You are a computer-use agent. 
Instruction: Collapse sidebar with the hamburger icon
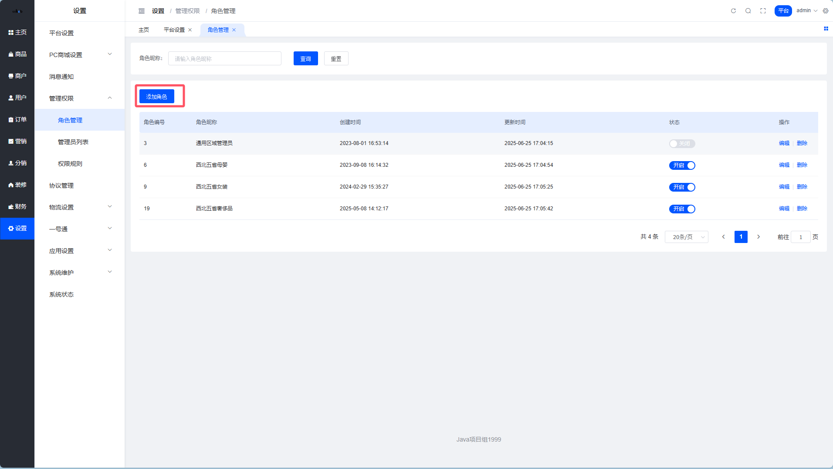tap(142, 11)
